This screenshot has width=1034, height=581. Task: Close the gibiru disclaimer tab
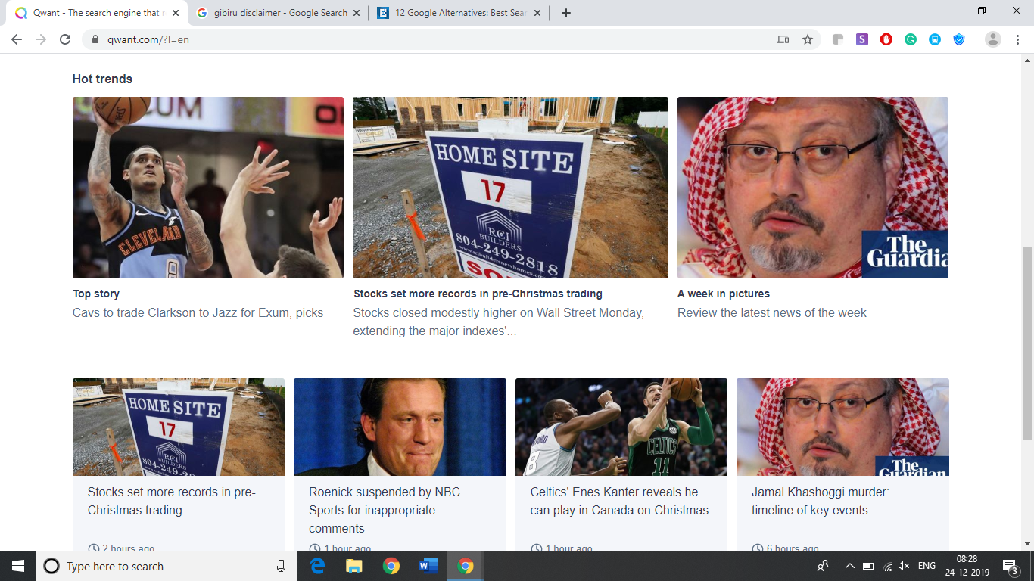pyautogui.click(x=357, y=13)
